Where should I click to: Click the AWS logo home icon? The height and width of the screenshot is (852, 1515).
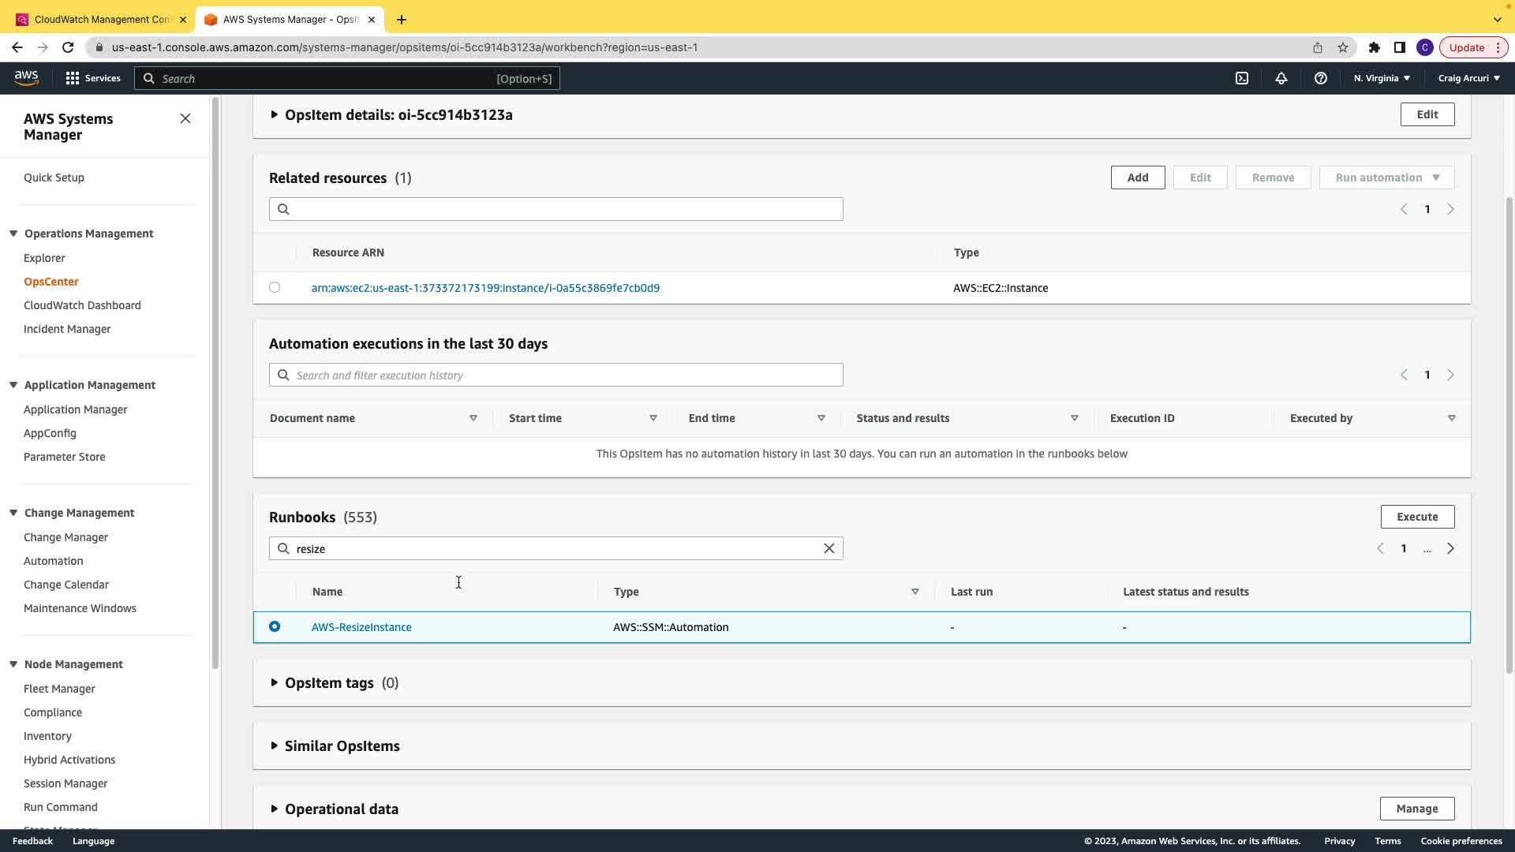click(26, 77)
